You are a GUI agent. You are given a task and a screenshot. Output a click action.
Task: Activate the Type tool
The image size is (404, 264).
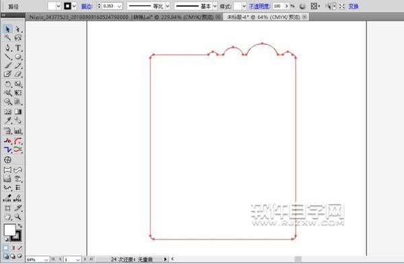18,48
